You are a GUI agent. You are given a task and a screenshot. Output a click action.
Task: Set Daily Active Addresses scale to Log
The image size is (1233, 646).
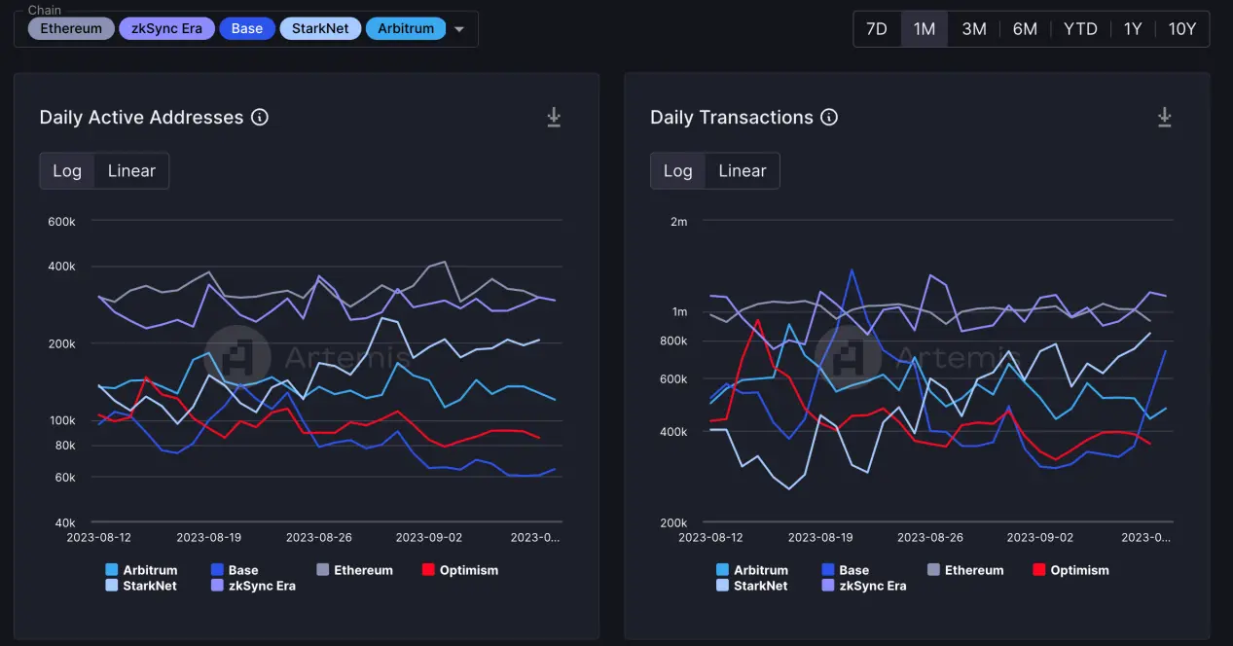(x=67, y=171)
